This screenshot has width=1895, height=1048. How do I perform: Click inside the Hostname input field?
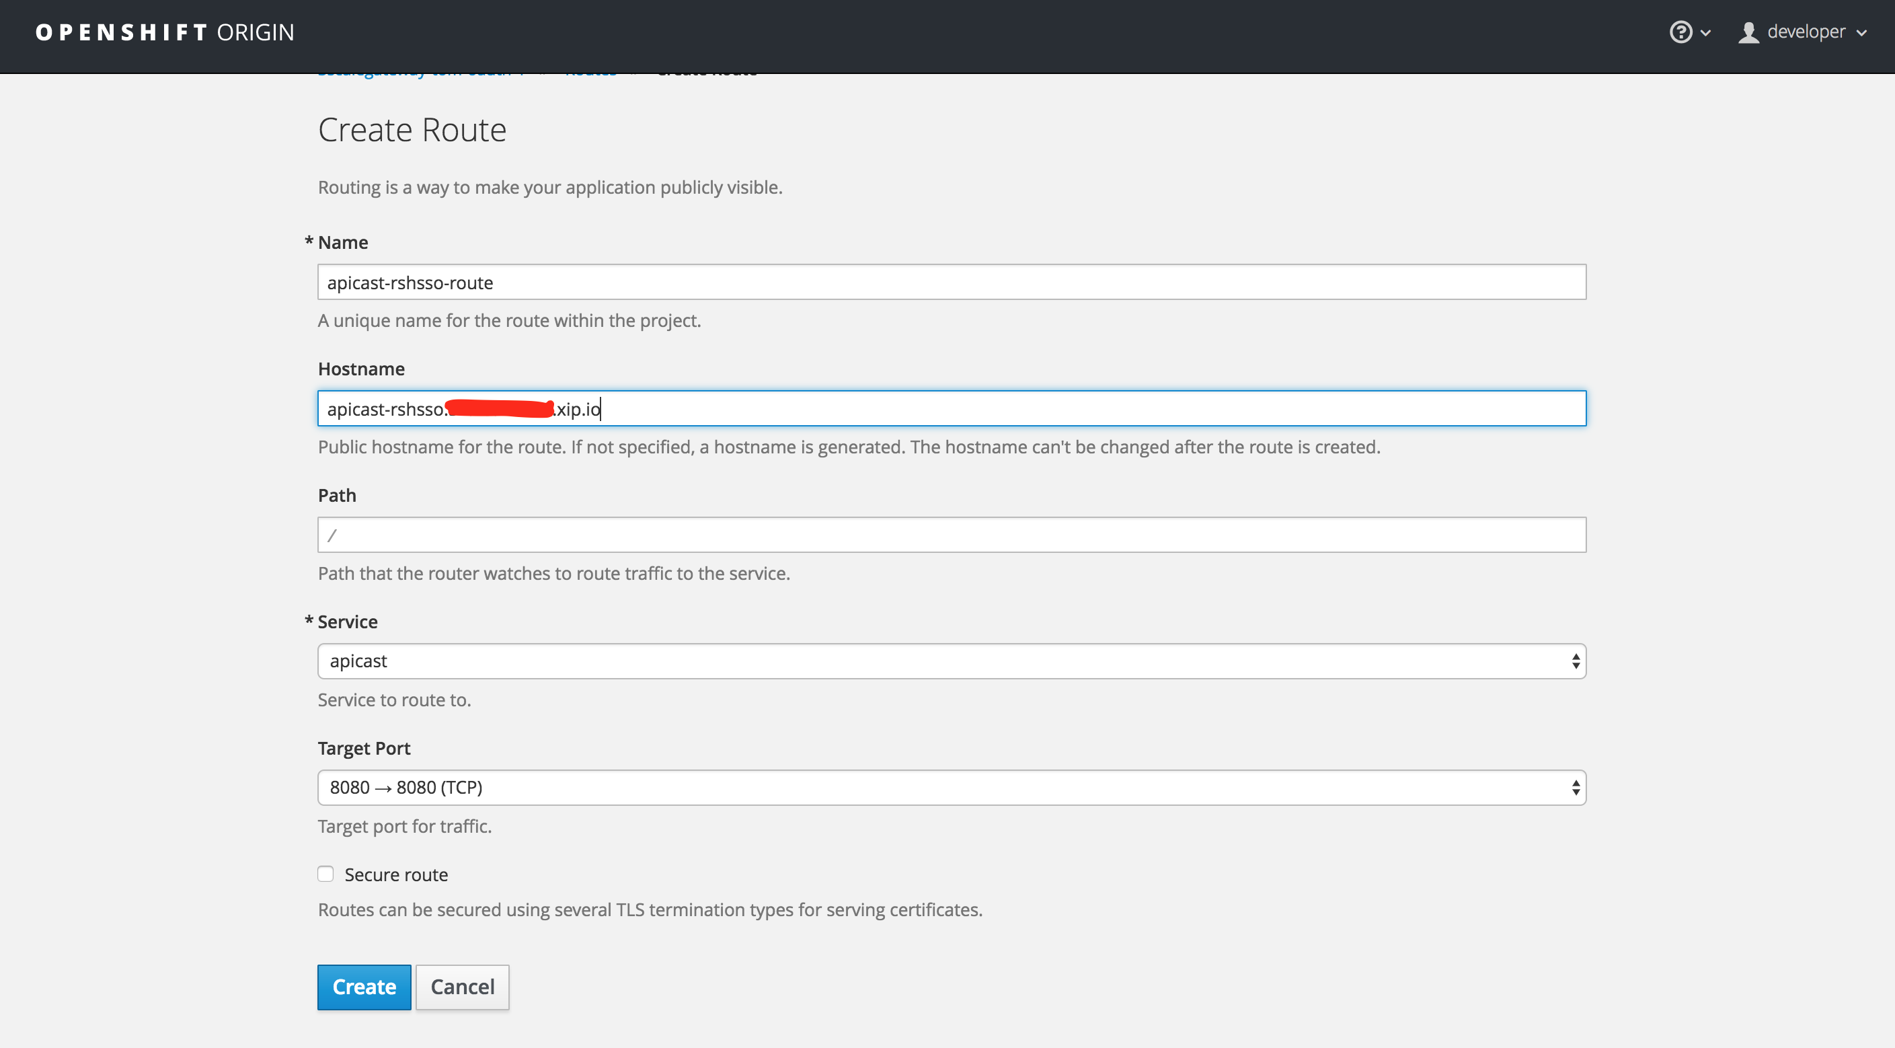pos(1030,408)
